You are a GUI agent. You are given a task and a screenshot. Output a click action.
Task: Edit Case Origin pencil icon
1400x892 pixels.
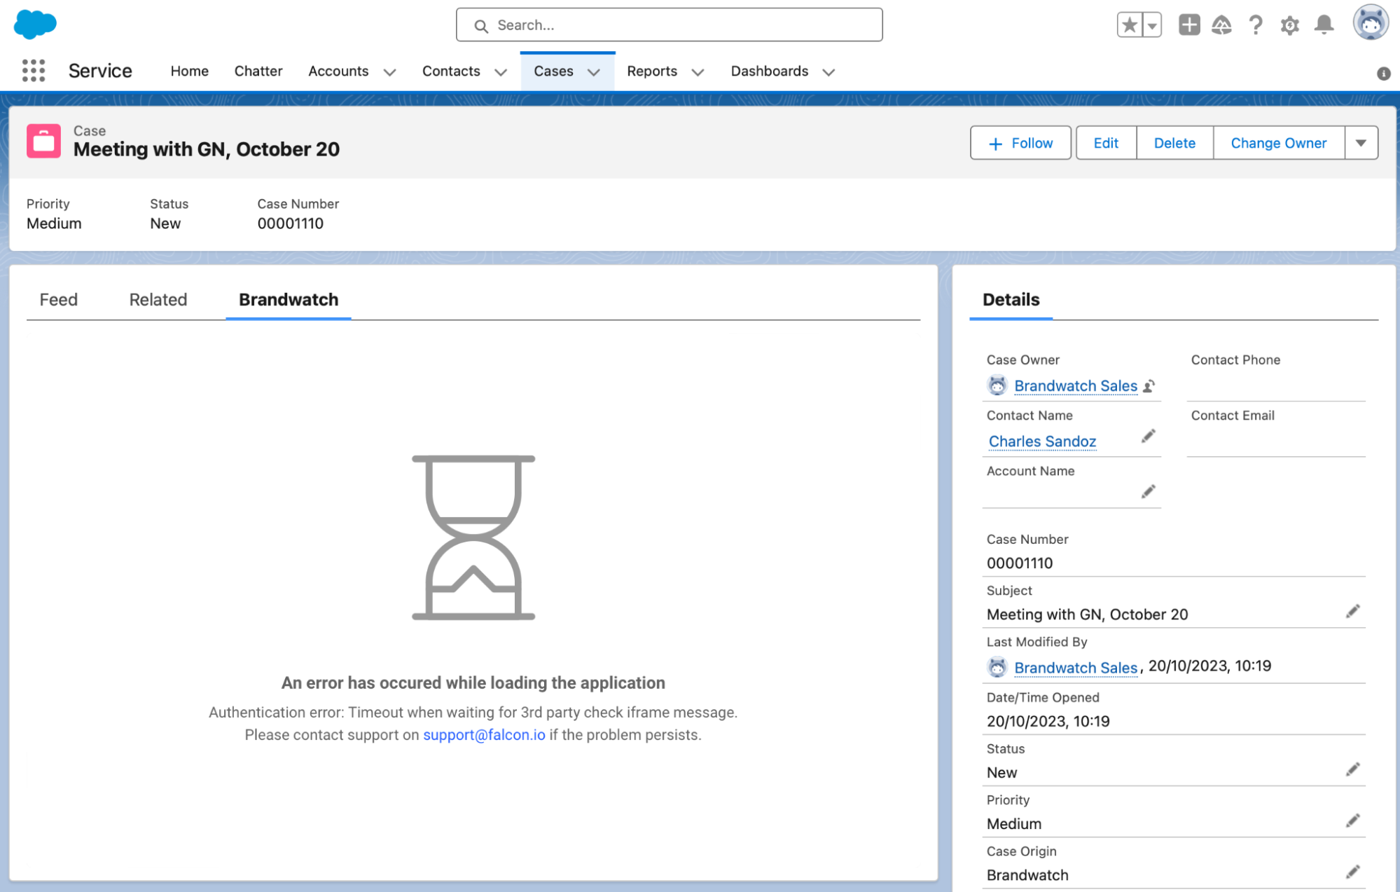(1353, 872)
